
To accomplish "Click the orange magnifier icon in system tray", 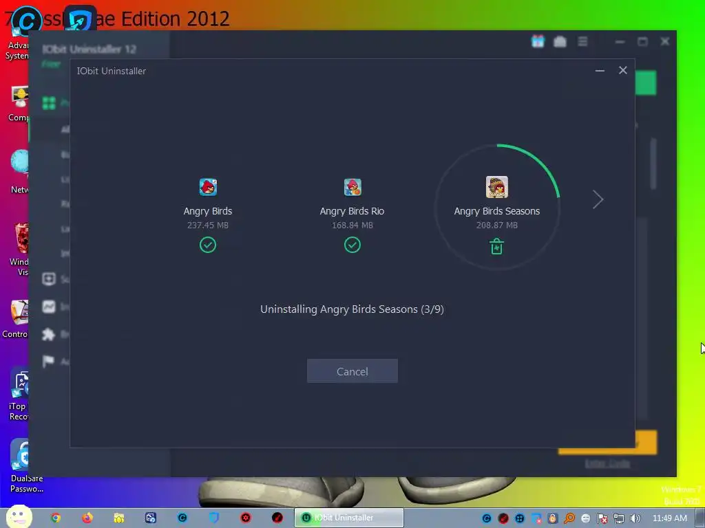I will click(569, 518).
